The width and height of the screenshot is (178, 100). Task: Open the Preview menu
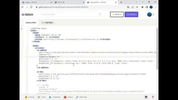click(x=81, y=97)
